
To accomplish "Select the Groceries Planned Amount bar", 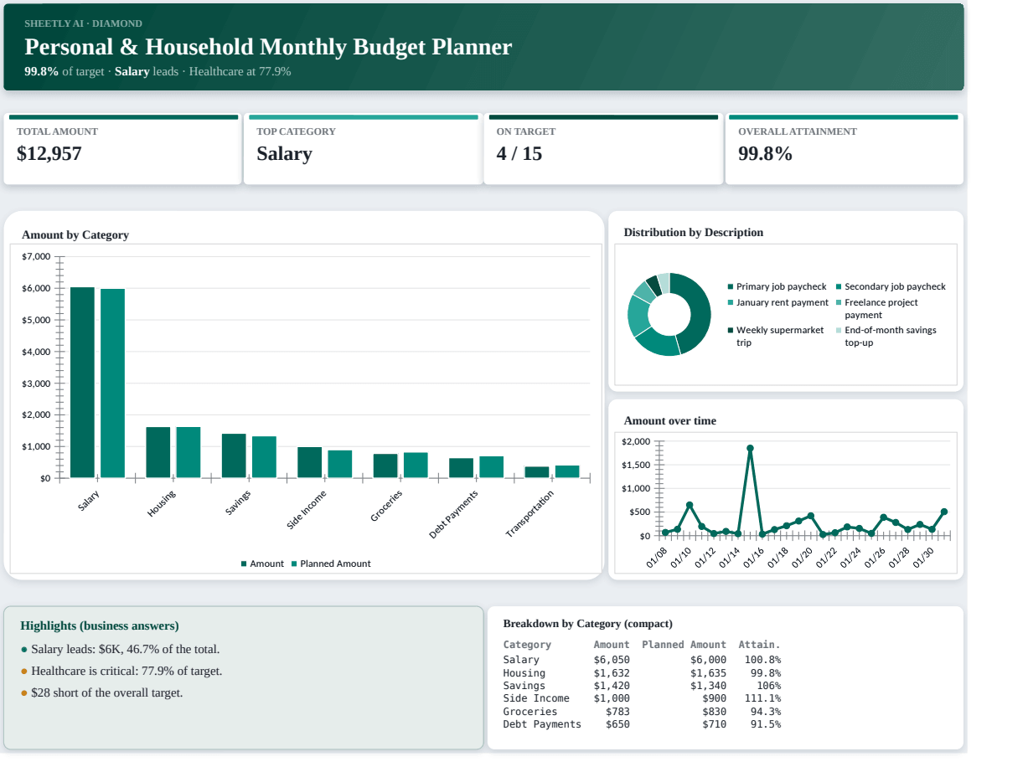I will [416, 466].
